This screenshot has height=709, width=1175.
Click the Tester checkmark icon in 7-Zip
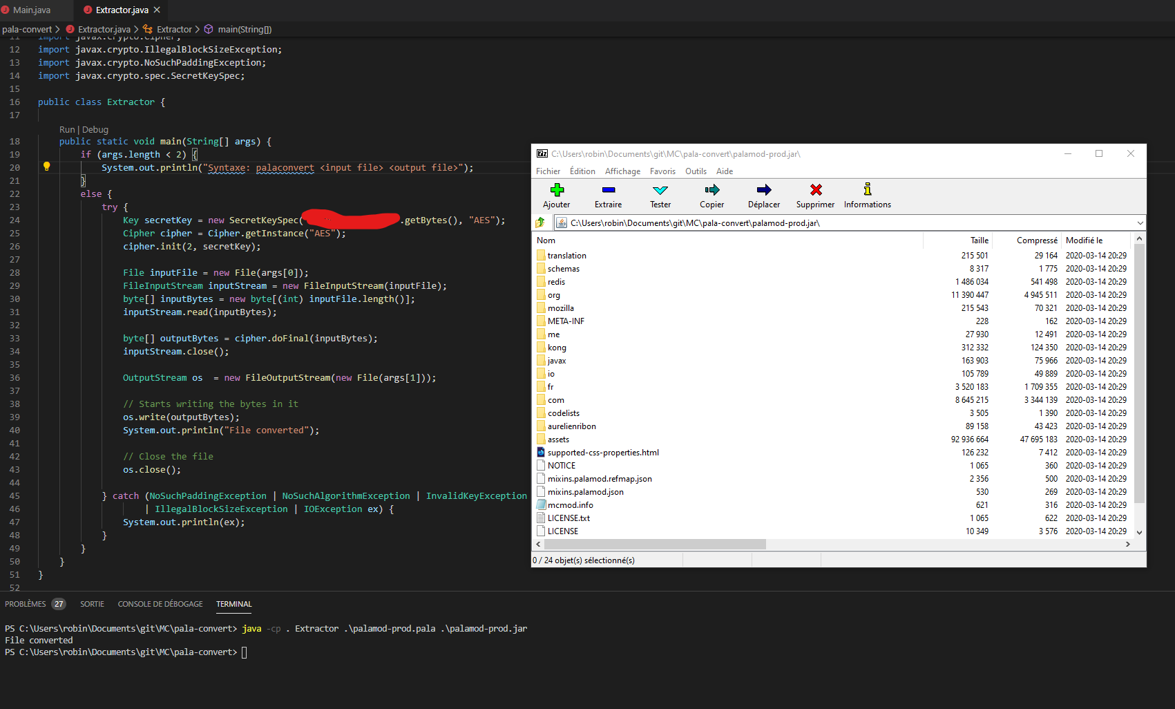point(660,190)
